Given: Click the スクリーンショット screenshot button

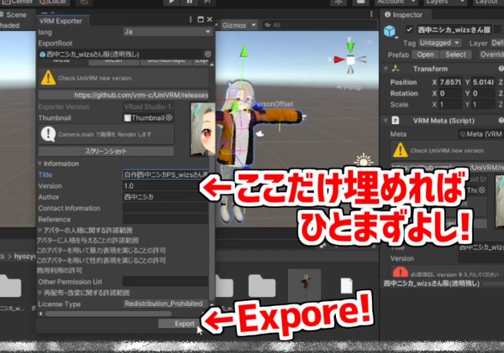Looking at the screenshot, I should coord(105,151).
